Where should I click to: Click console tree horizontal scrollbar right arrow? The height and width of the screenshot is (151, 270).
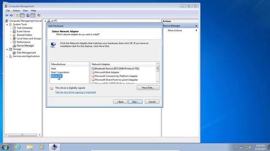pos(40,135)
